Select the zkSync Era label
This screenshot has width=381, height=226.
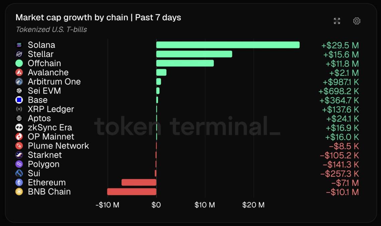(x=50, y=128)
